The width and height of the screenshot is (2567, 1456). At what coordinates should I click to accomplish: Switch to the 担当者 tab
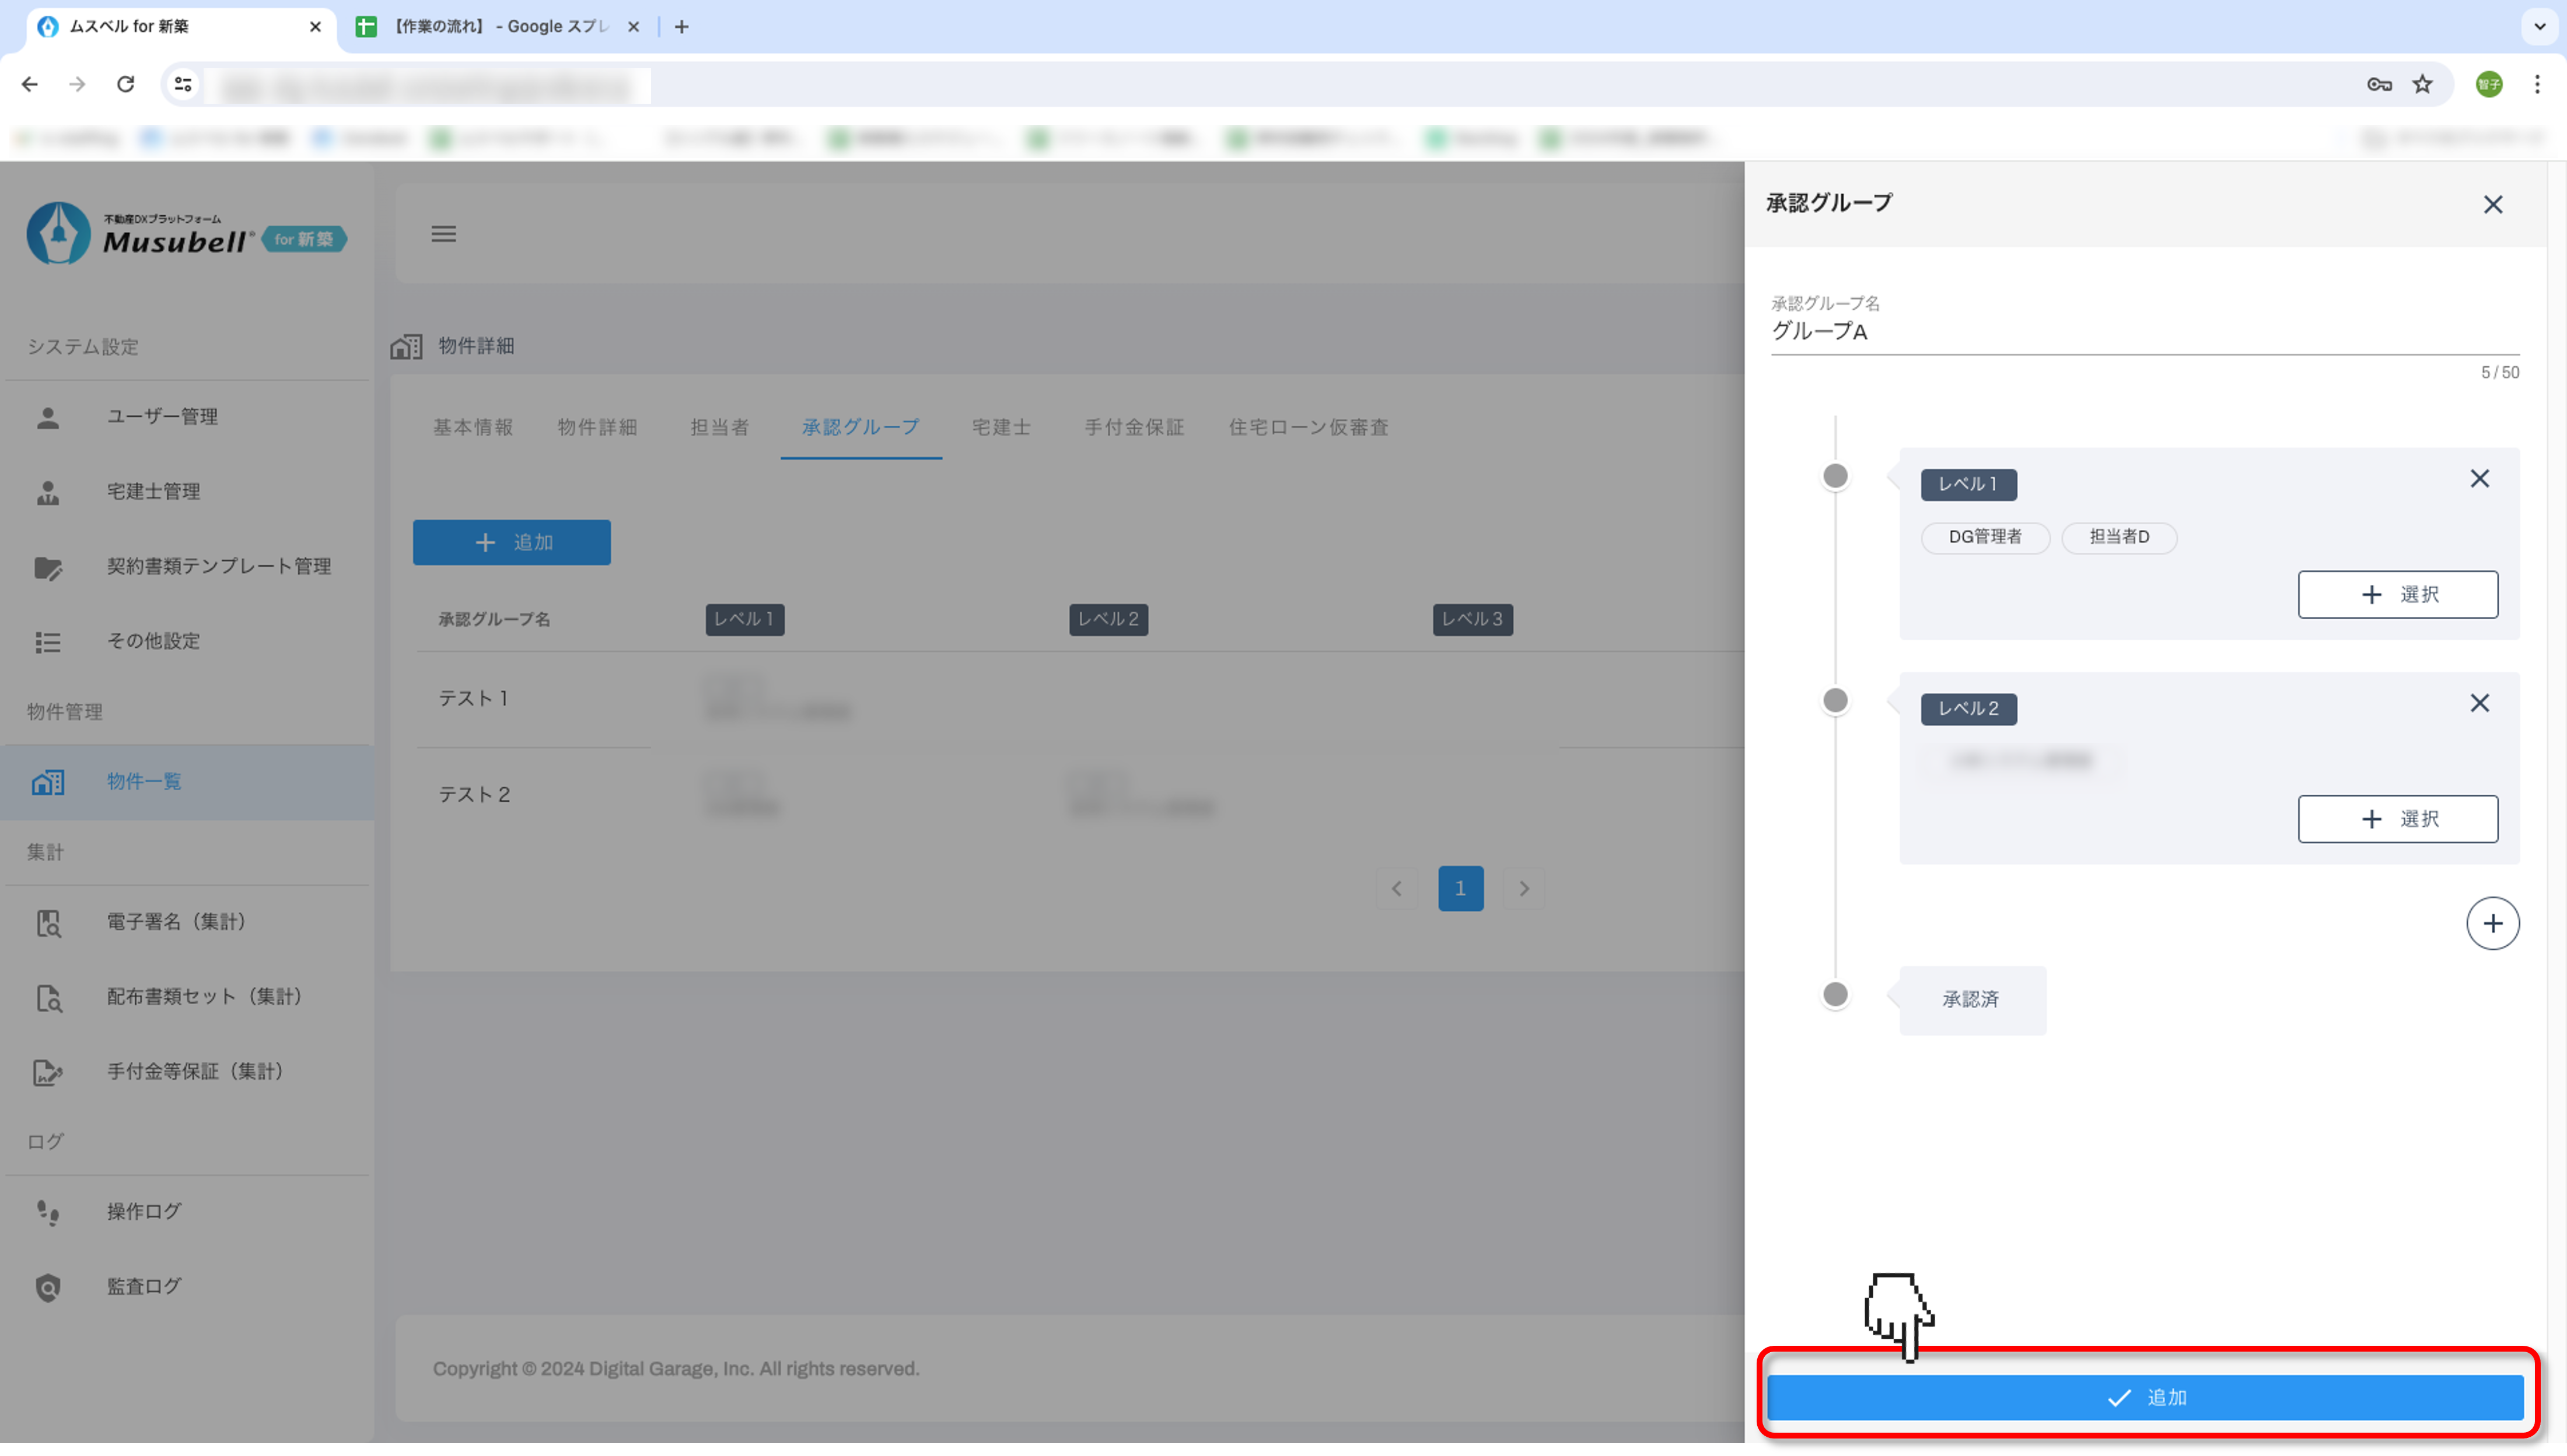pos(719,428)
